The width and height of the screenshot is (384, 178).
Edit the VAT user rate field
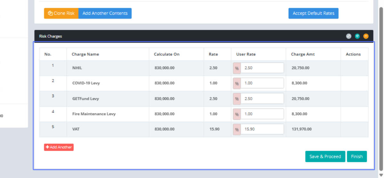pyautogui.click(x=262, y=129)
